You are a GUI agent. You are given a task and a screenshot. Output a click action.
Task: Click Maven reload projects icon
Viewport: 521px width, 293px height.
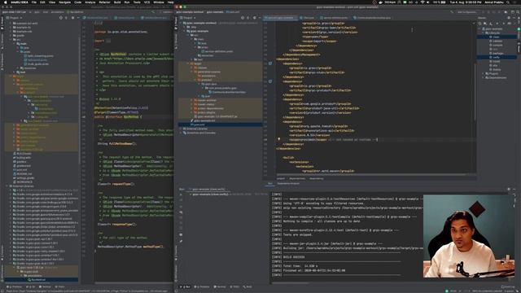(480, 24)
